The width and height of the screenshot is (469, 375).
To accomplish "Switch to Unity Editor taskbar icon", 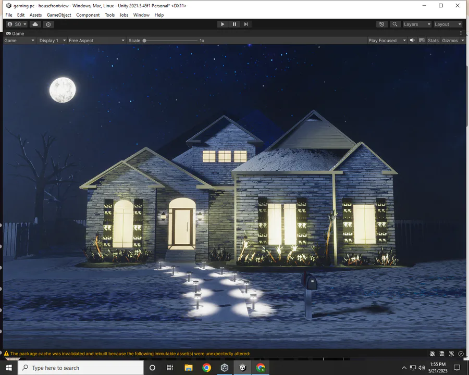I will (242, 368).
